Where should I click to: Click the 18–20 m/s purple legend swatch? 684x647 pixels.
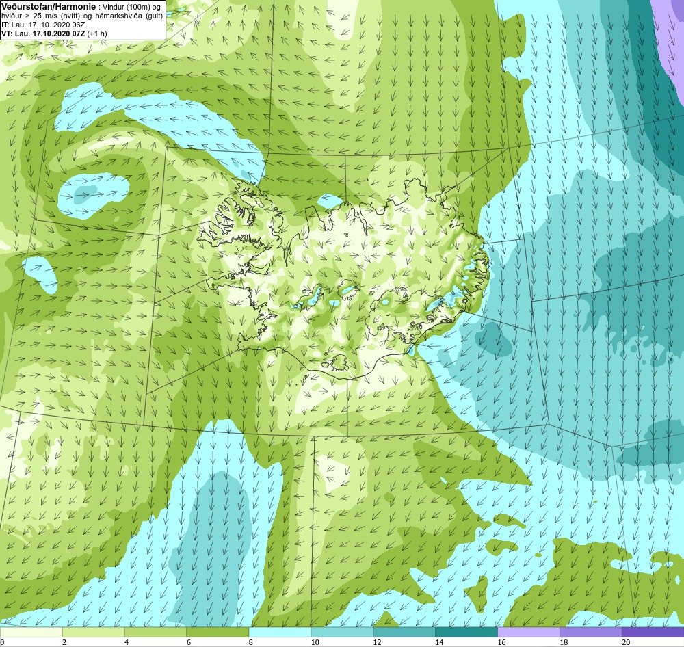coord(591,632)
